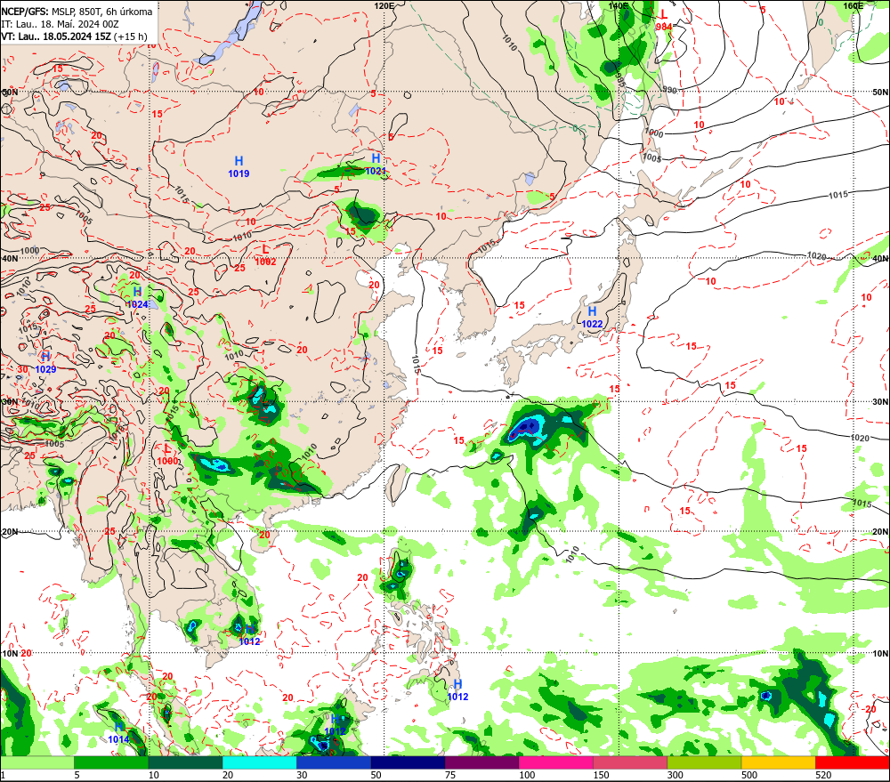Screen dimensions: 890x782
Task: Click the low pressure marker L 1000
Action: point(167,455)
